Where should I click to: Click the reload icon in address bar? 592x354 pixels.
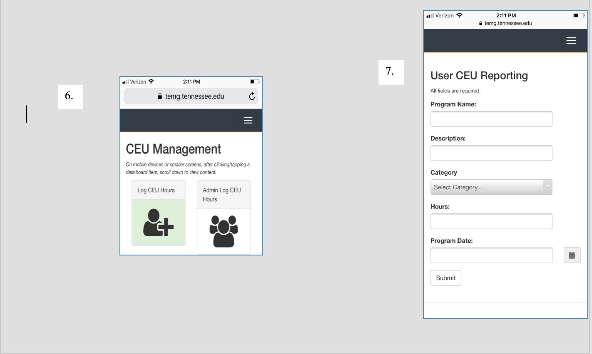point(252,96)
